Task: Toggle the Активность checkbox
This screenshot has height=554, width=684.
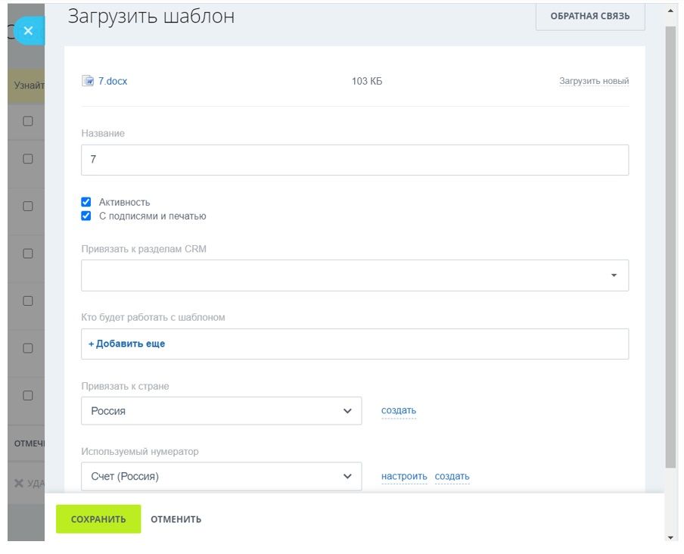Action: 86,202
